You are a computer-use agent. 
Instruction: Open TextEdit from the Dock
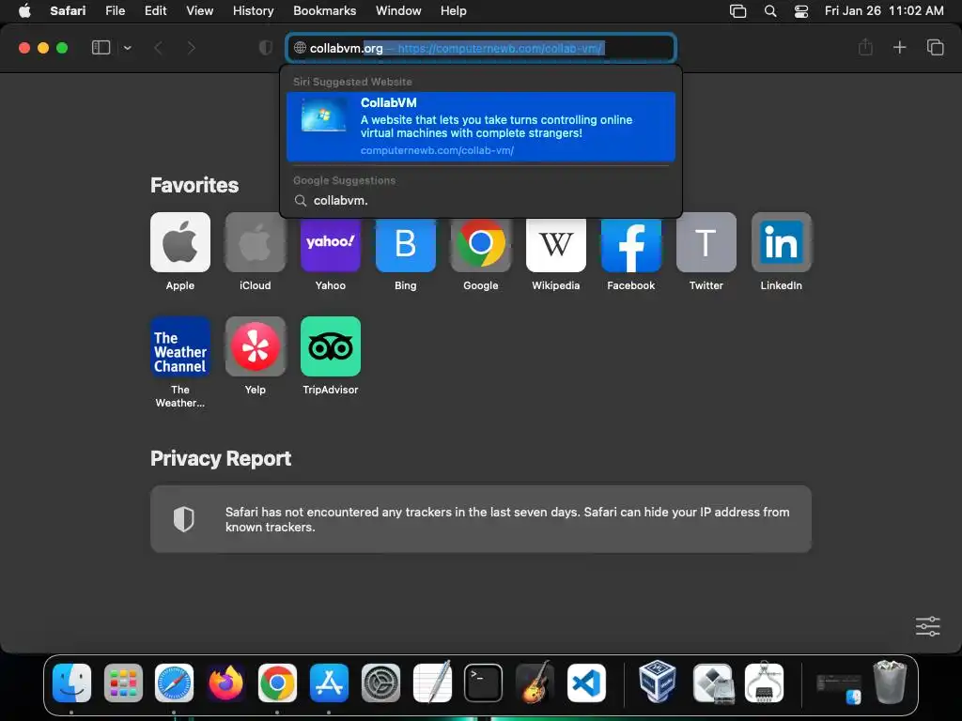click(432, 683)
